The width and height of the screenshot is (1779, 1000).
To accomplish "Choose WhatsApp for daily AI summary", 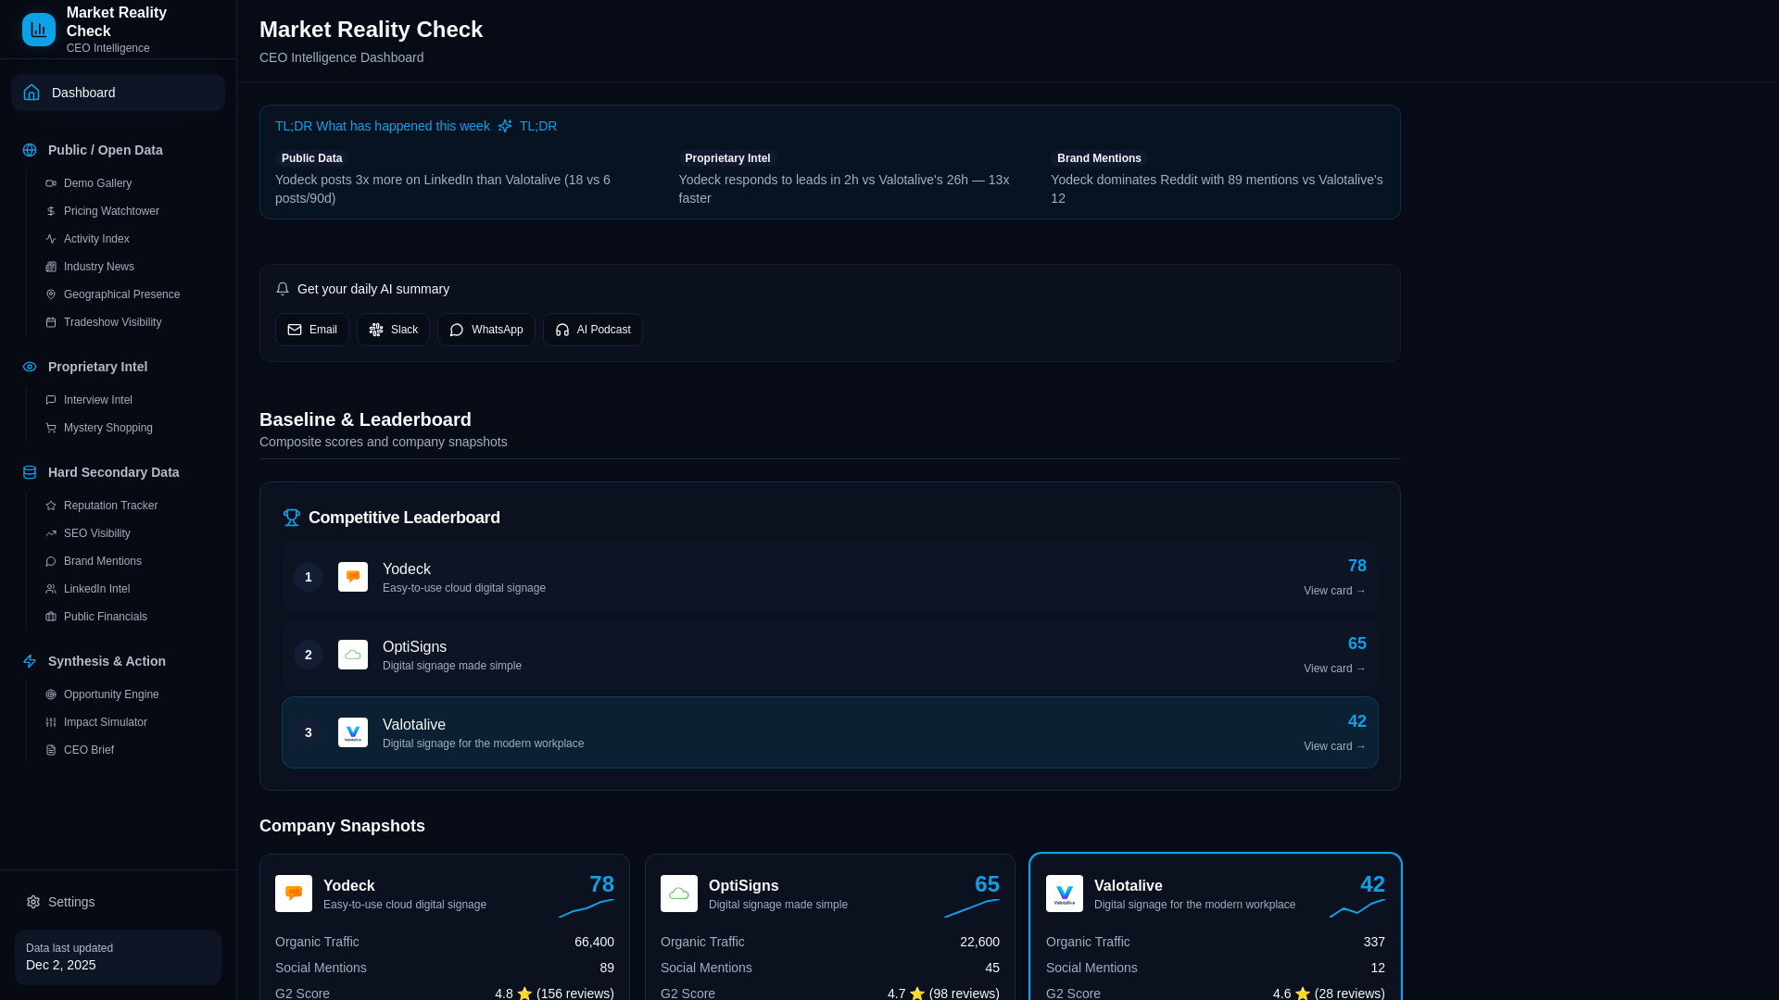I will [486, 330].
